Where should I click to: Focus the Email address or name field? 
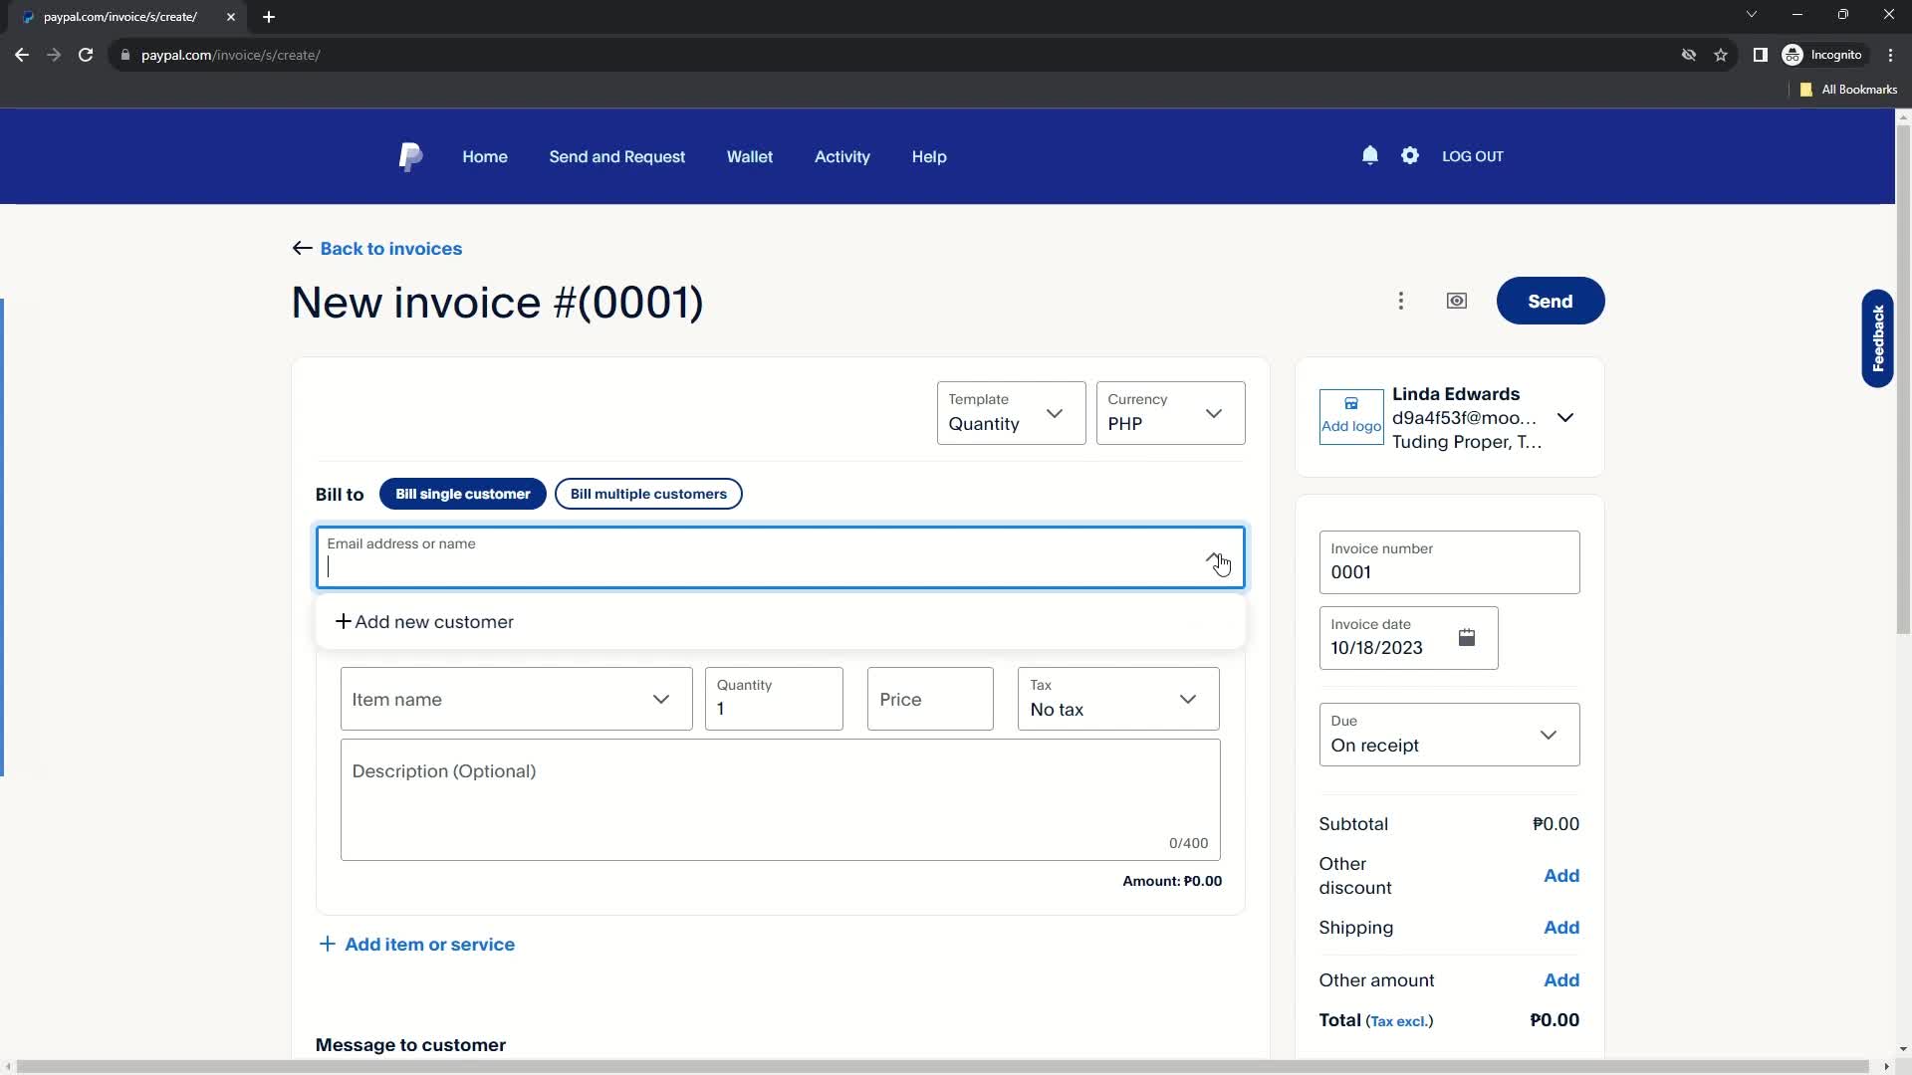(x=781, y=557)
